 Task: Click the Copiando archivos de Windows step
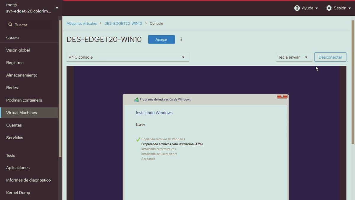(x=163, y=139)
